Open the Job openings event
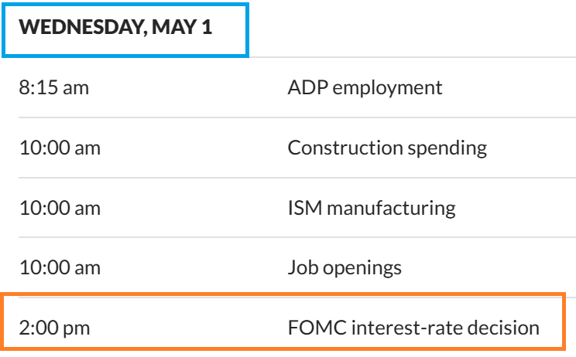576x357 pixels. click(345, 268)
